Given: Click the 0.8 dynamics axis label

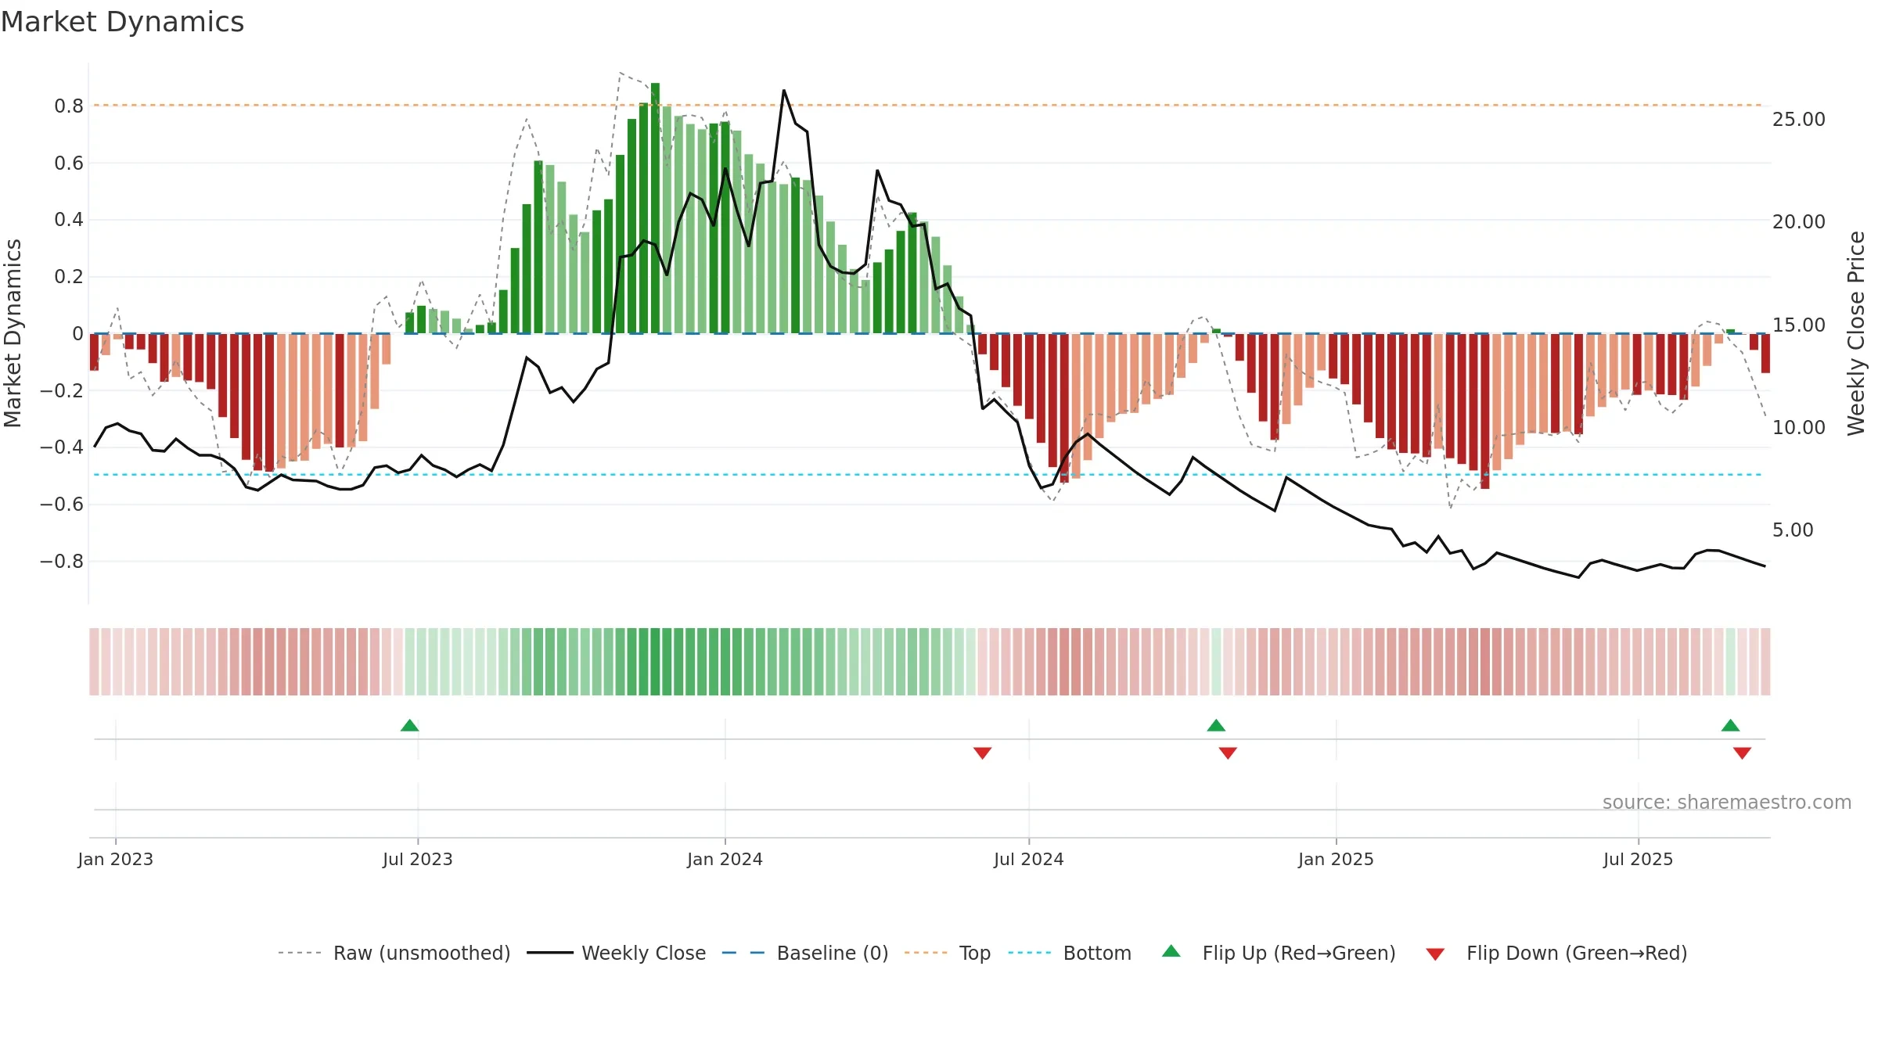Looking at the screenshot, I should point(69,106).
